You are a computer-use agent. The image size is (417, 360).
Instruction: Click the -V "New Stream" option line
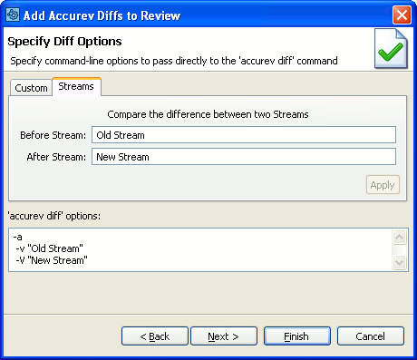(52, 260)
